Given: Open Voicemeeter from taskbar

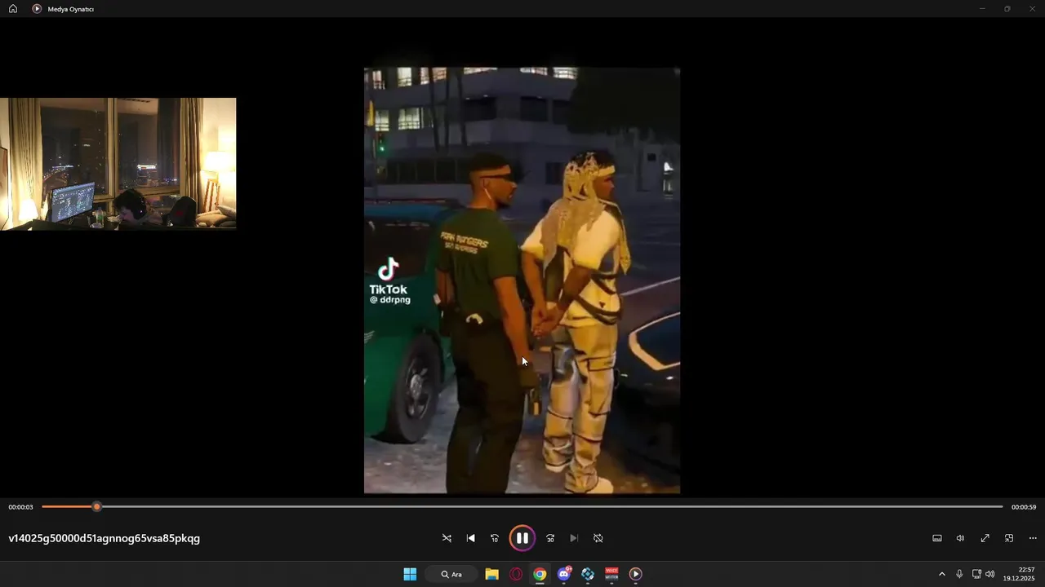Looking at the screenshot, I should [611, 574].
